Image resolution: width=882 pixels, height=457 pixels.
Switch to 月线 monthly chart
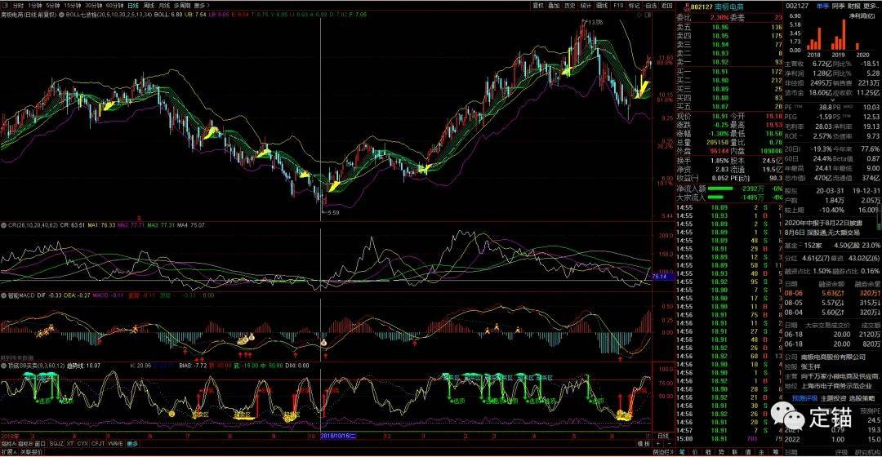click(x=165, y=5)
